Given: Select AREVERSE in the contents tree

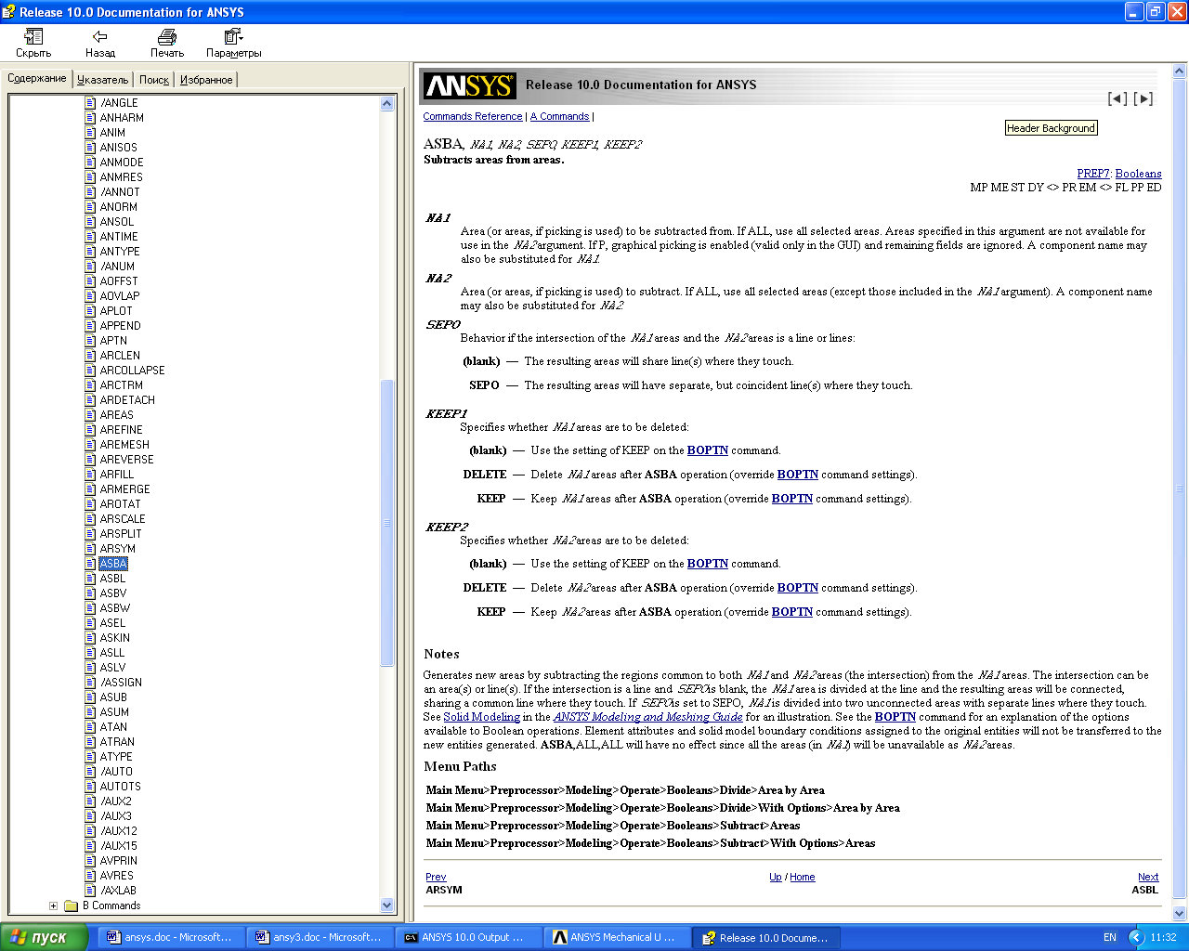Looking at the screenshot, I should coord(126,460).
